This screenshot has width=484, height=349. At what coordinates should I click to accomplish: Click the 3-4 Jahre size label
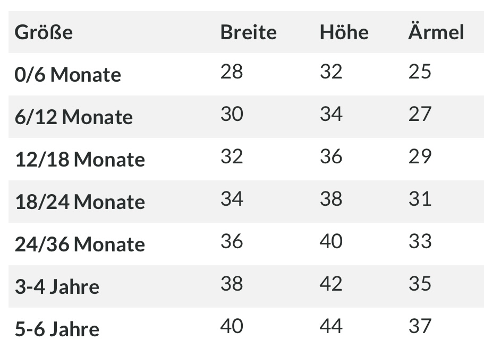point(57,287)
